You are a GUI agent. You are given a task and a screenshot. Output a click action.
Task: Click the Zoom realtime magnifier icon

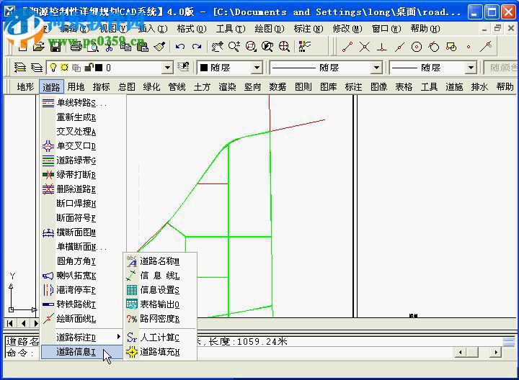point(234,47)
